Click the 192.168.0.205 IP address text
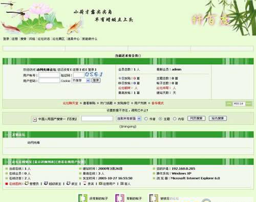The width and height of the screenshot is (256, 202). (x=183, y=169)
